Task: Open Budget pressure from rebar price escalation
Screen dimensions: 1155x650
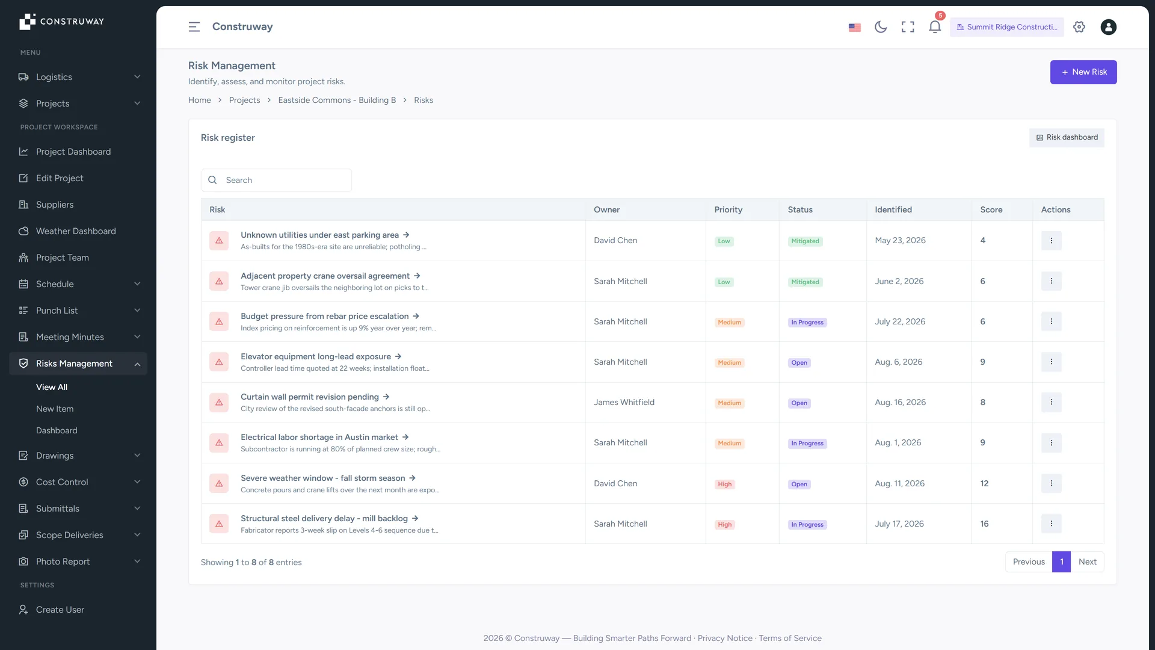Action: point(330,317)
